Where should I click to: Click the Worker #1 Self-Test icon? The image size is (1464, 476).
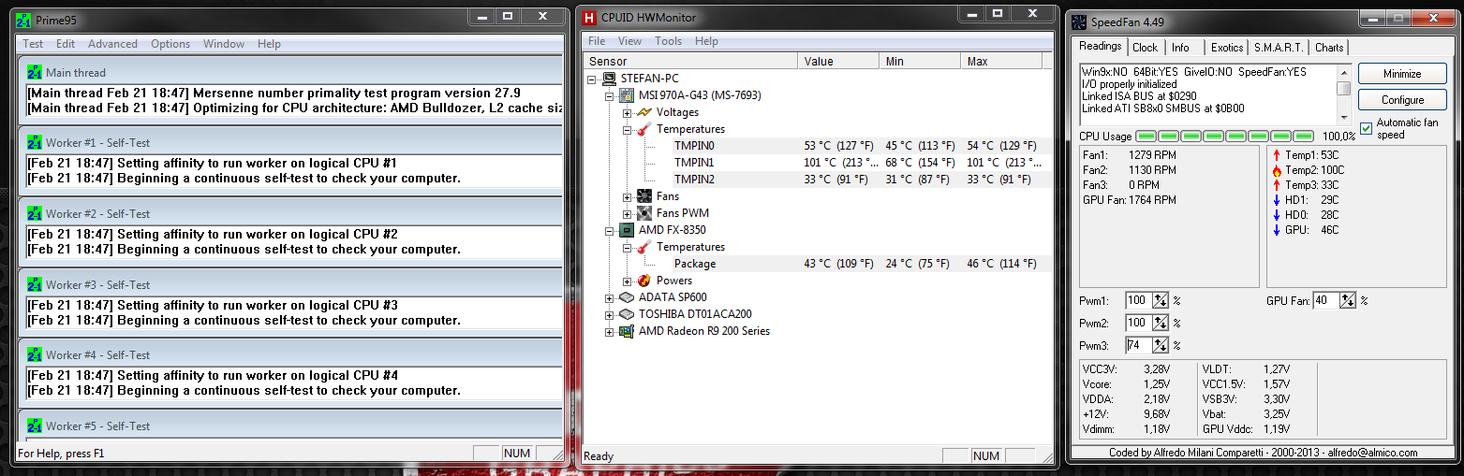tap(35, 142)
